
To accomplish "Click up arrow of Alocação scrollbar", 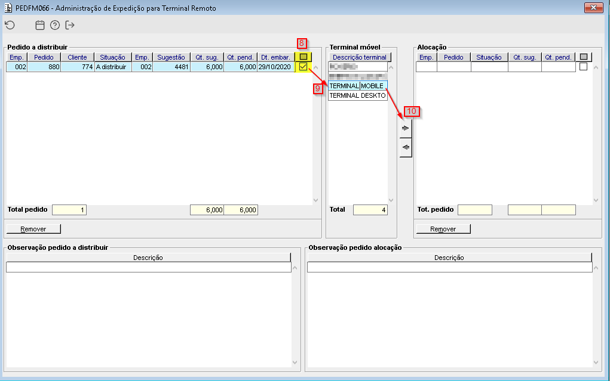I will point(596,67).
